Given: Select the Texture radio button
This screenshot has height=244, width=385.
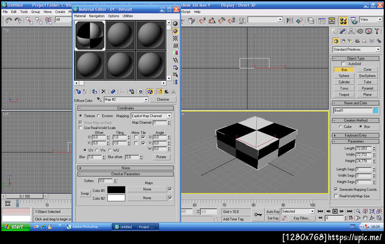Looking at the screenshot, I should pyautogui.click(x=80, y=116).
